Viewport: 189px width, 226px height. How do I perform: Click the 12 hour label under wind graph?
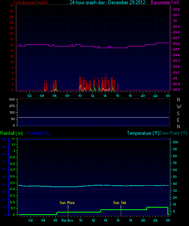(92, 96)
